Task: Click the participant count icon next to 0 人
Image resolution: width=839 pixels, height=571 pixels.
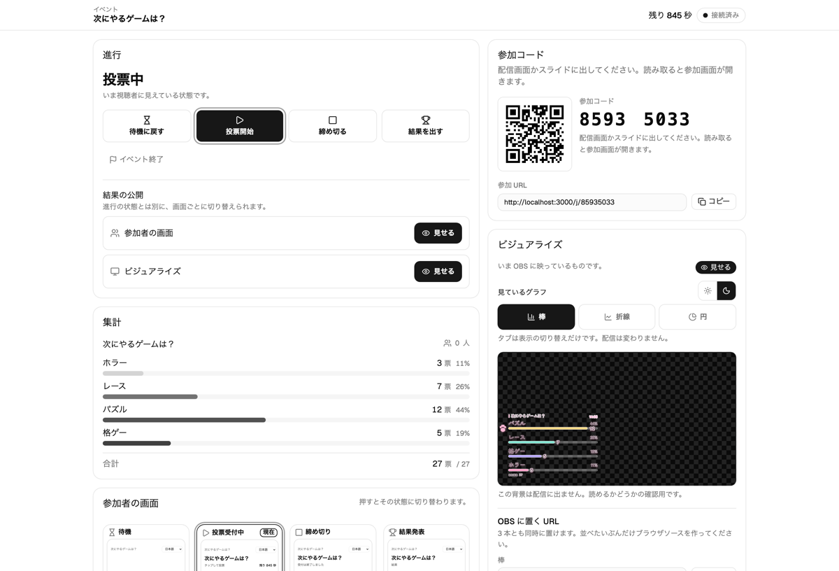Action: (x=447, y=344)
